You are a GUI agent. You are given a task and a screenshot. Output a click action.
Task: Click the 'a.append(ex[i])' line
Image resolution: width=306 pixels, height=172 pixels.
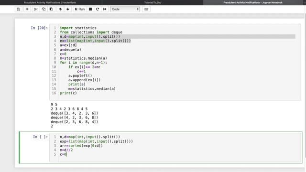(85, 80)
